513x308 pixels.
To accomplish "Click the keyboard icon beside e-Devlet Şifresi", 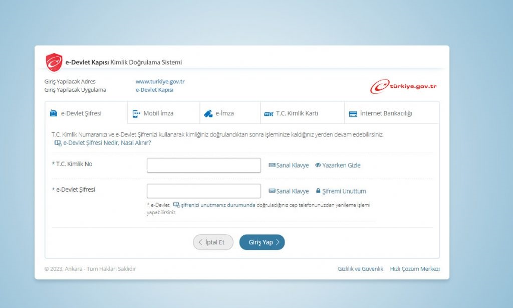I will coord(272,191).
